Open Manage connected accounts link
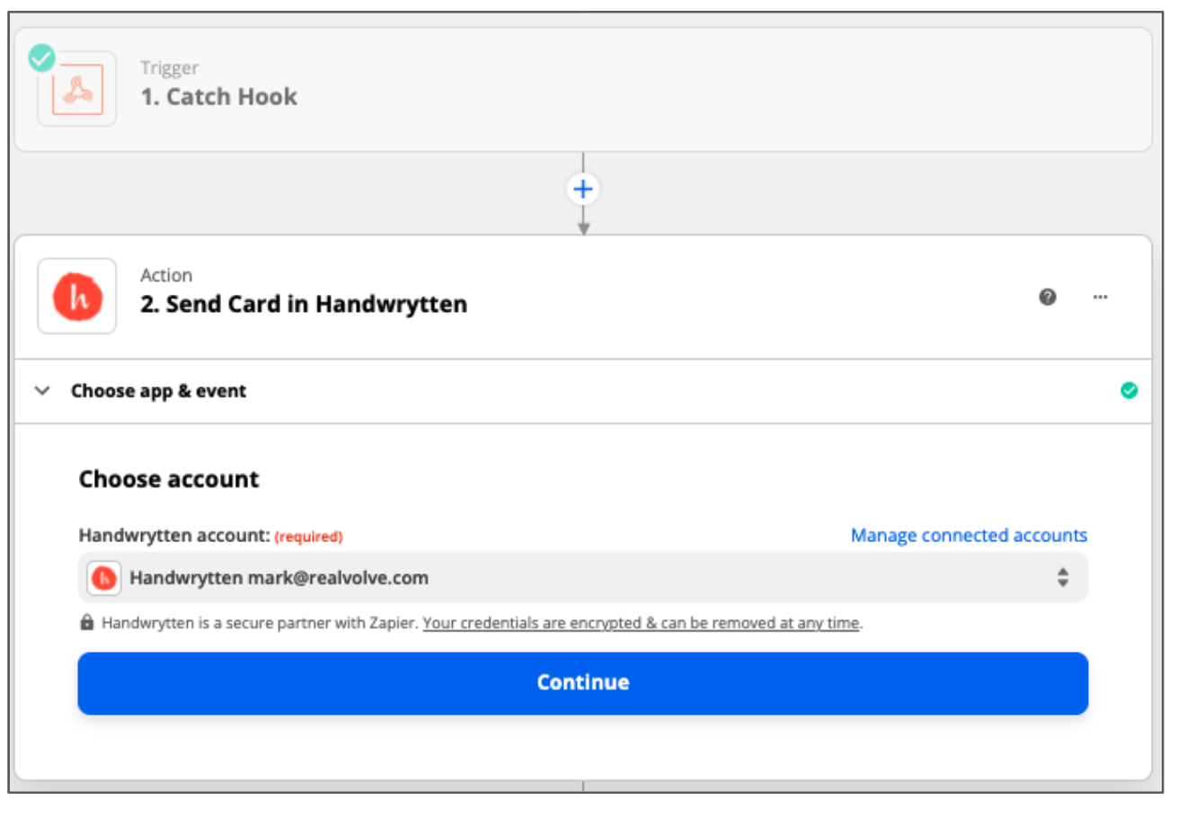The width and height of the screenshot is (1186, 818). coord(969,536)
